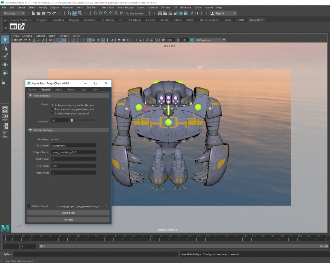Click the viewport bookmark icon
This screenshot has width=330, height=263.
point(29,40)
